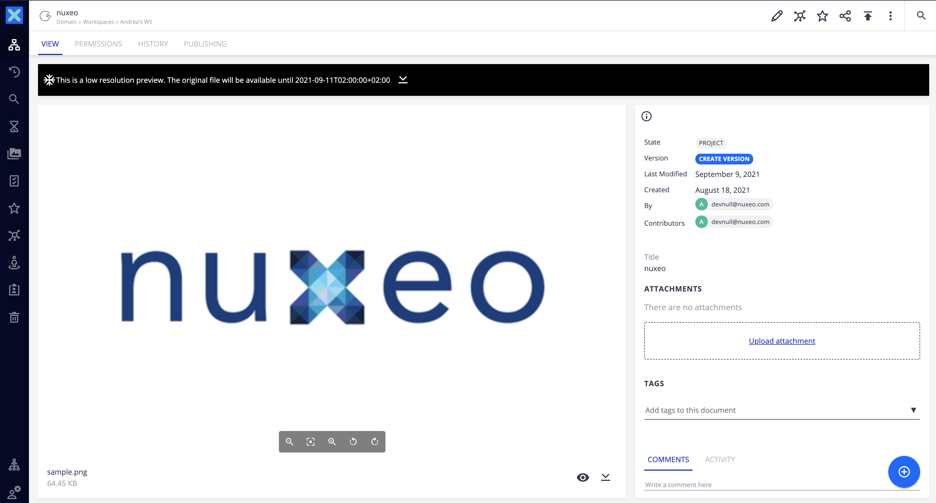Add document to favorites star in header
Viewport: 936px width, 503px height.
click(822, 16)
